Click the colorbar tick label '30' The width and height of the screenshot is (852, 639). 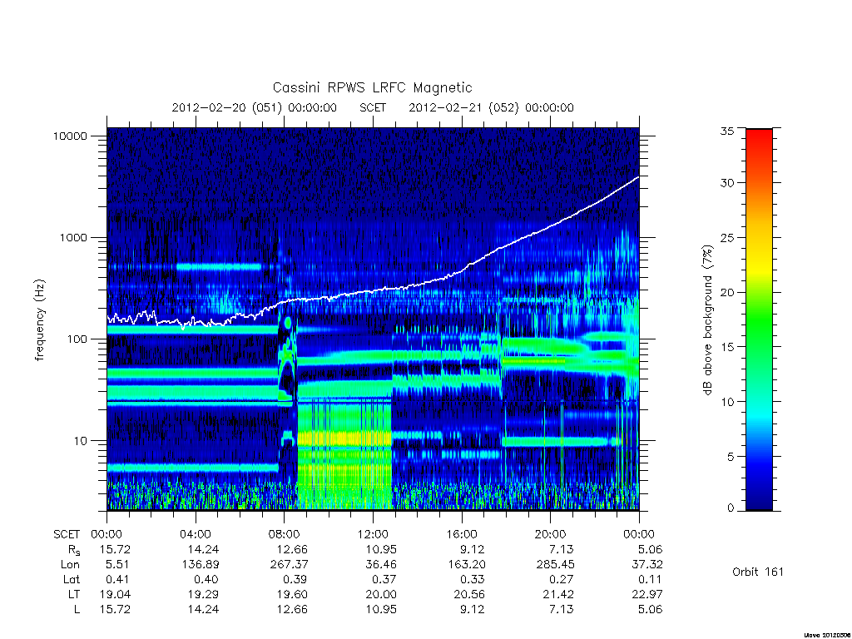point(726,183)
